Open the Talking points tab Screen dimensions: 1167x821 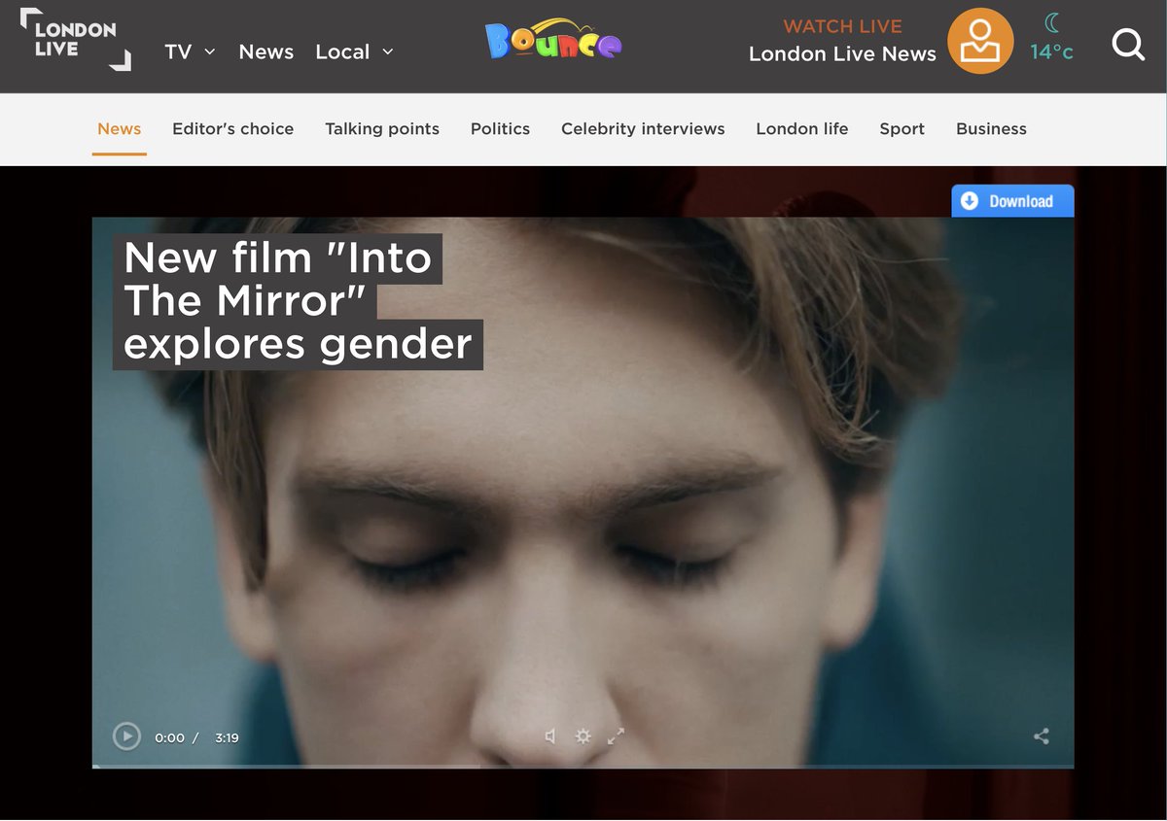[382, 129]
